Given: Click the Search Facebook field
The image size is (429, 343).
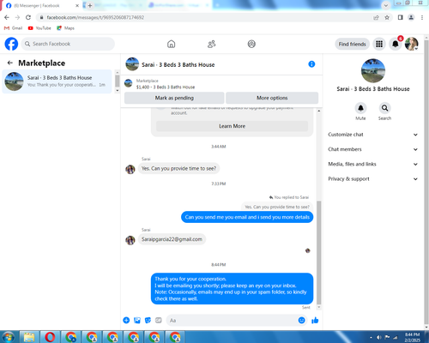Looking at the screenshot, I should (68, 44).
